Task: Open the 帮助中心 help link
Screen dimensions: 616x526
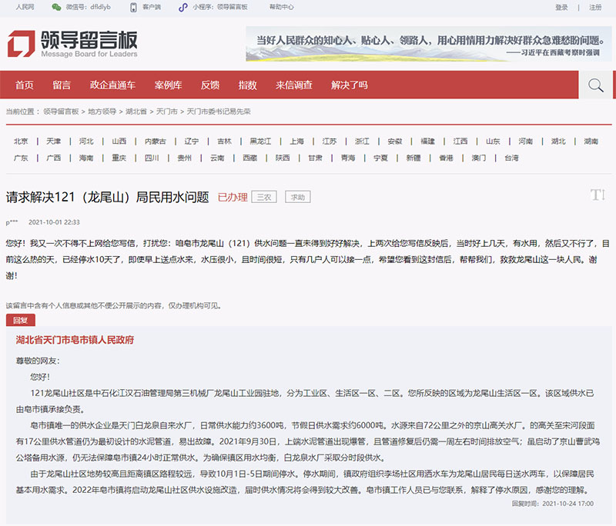Action: point(281,7)
